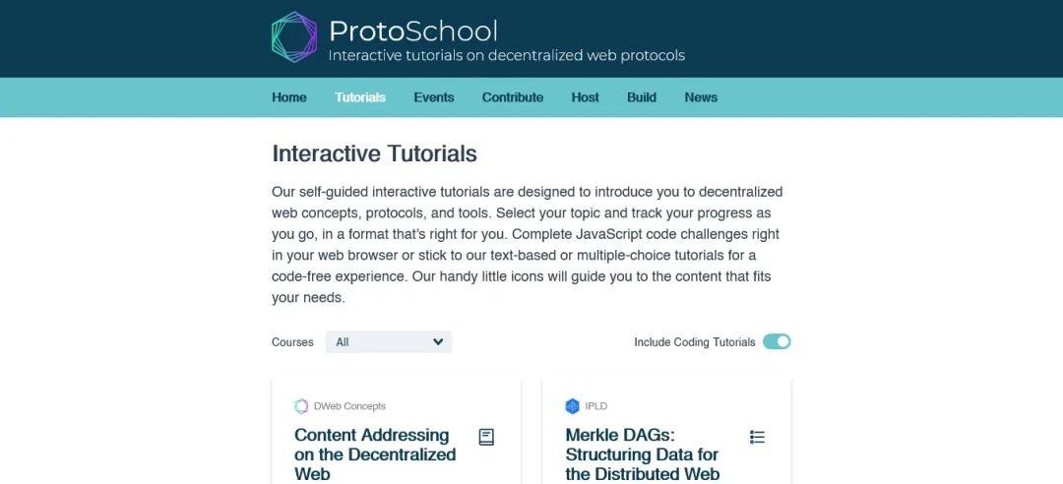Go to the Home menu item

pos(289,97)
